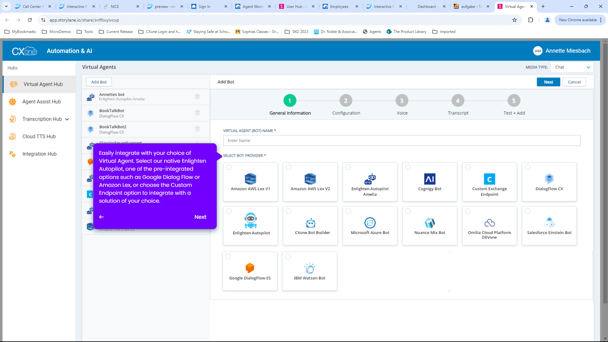Open Chrome's three-dot menu
The width and height of the screenshot is (608, 342).
[601, 20]
